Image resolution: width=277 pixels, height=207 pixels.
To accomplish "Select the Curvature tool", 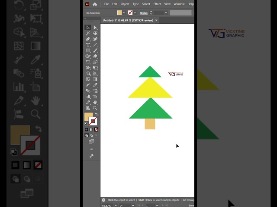I will tap(95, 39).
